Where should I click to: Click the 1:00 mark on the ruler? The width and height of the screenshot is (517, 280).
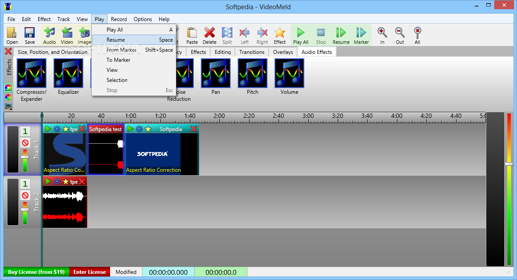coord(131,116)
